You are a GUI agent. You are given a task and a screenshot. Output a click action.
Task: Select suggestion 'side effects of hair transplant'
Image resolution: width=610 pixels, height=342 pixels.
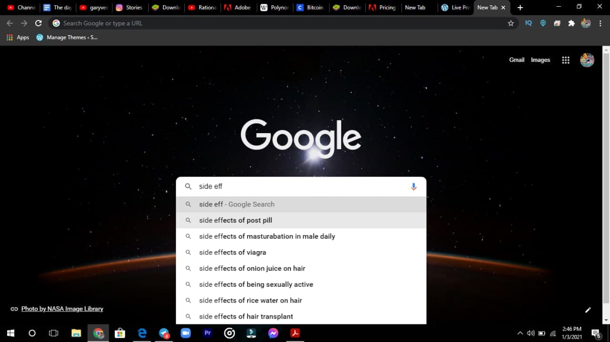[301, 316]
